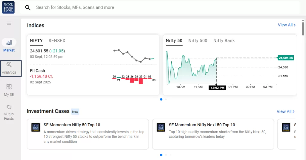Click SE Momentum Nifty Next 50 logo

pos(161,128)
